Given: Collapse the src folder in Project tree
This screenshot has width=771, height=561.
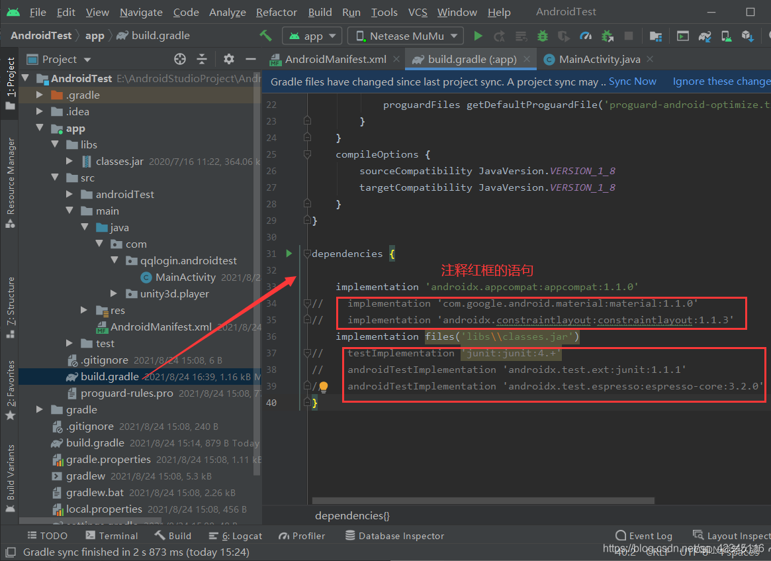Looking at the screenshot, I should (x=55, y=178).
